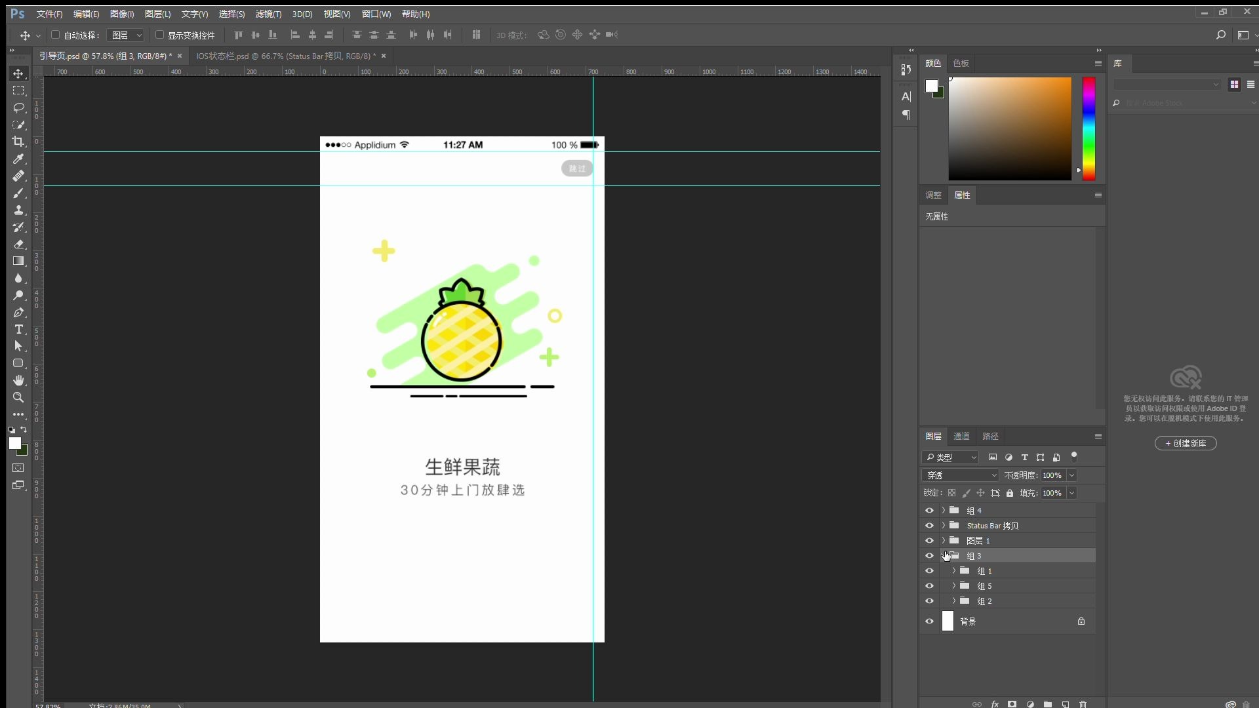Viewport: 1259px width, 708px height.
Task: Switch to IOS状态栏.psd document tab
Action: (x=286, y=56)
